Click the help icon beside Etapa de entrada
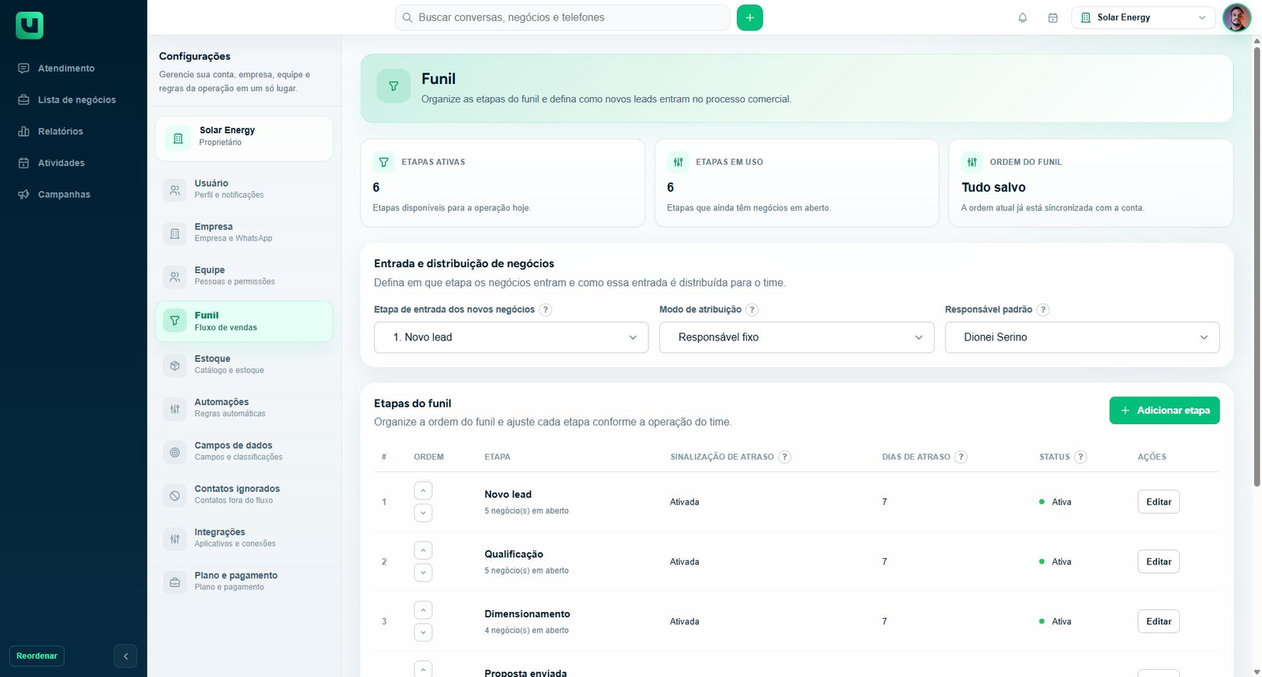This screenshot has height=677, width=1262. tap(546, 310)
